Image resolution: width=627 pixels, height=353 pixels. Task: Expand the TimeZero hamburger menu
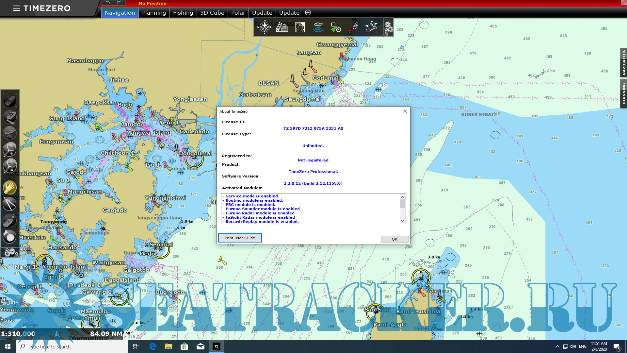(x=17, y=8)
